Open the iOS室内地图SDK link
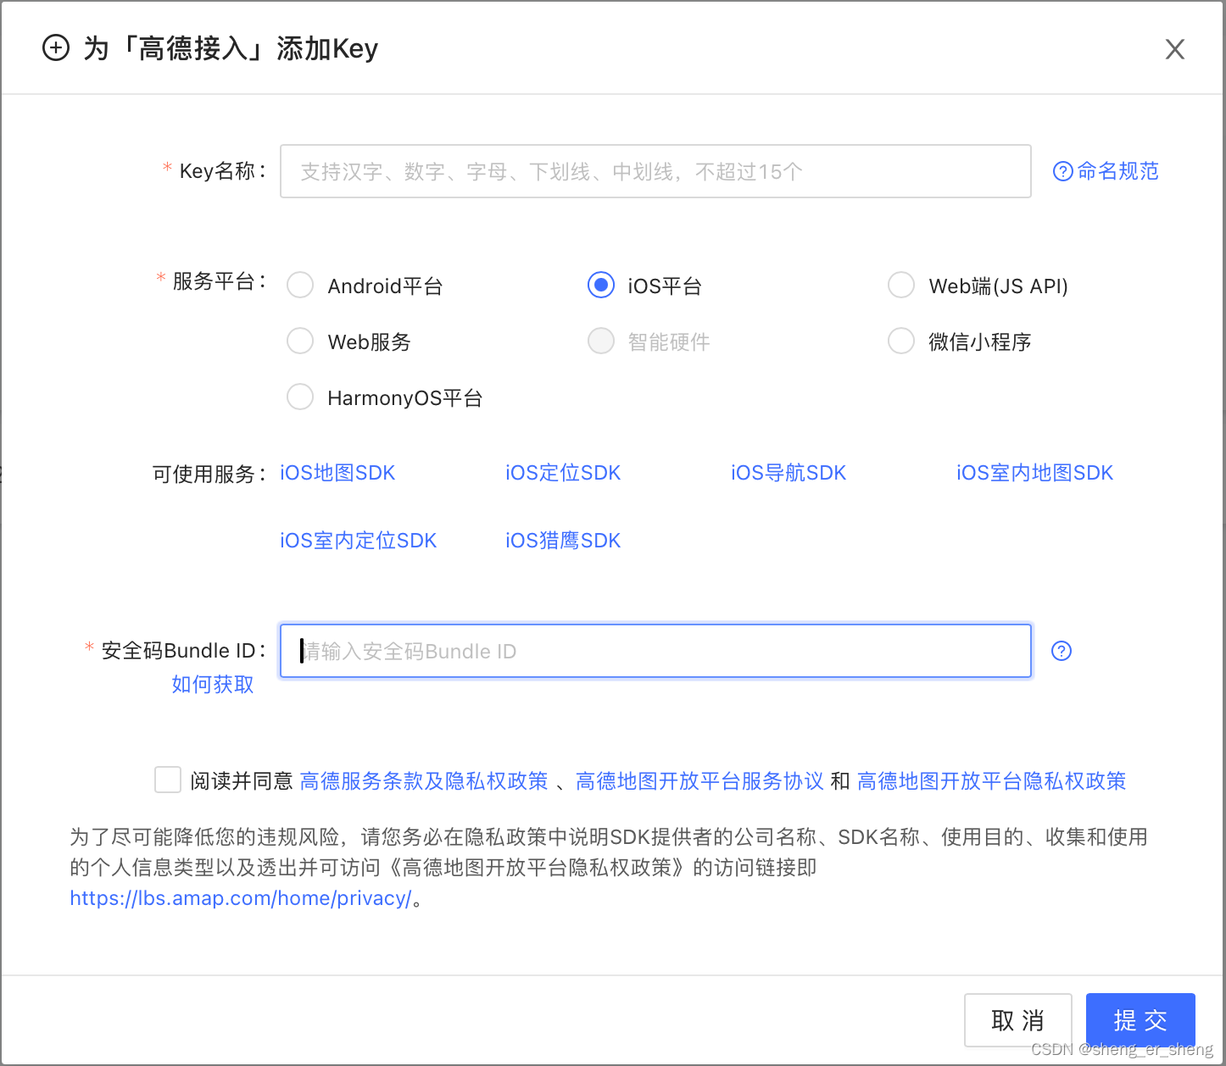This screenshot has height=1066, width=1226. pos(1034,473)
